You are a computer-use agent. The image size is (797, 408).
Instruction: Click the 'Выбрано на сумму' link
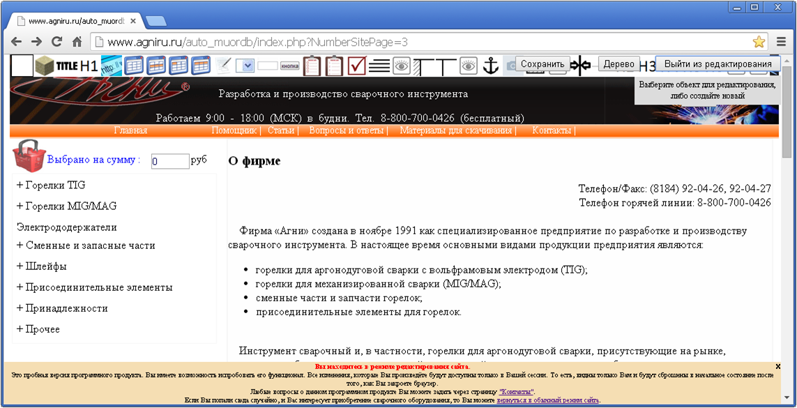pyautogui.click(x=93, y=160)
